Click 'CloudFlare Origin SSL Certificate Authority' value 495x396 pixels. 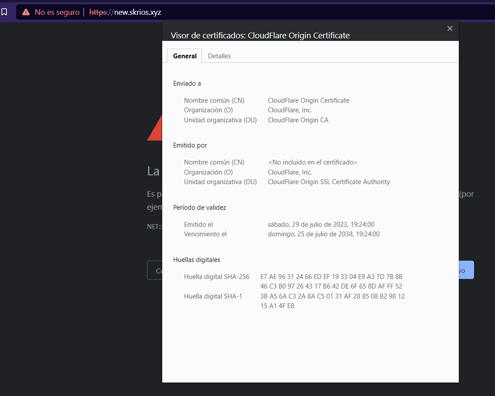(329, 182)
